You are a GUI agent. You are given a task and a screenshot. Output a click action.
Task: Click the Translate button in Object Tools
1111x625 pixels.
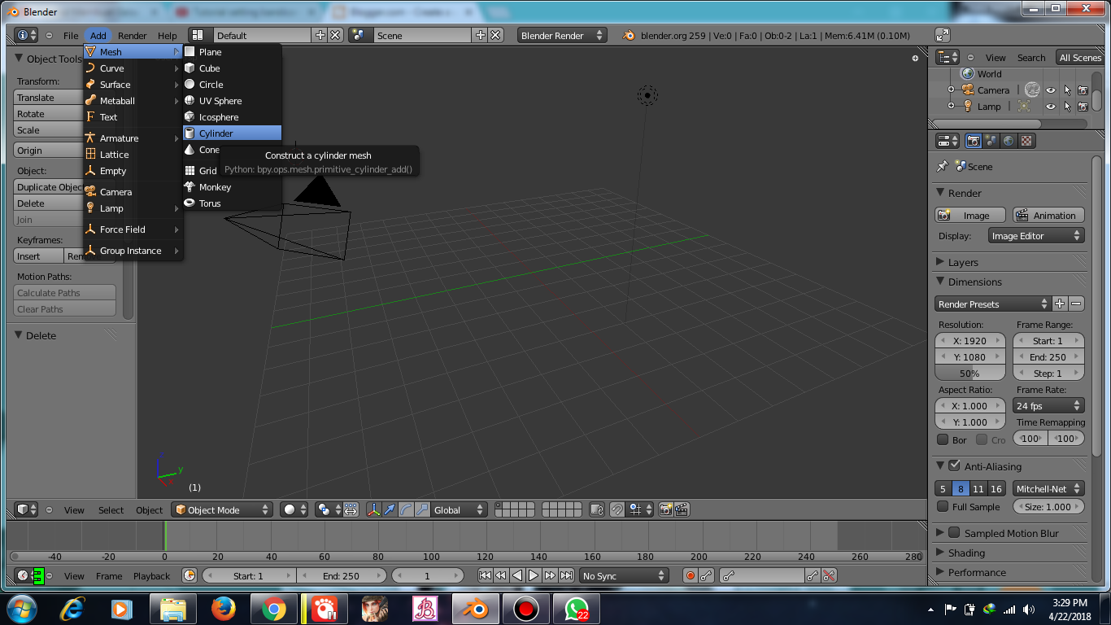pos(48,98)
